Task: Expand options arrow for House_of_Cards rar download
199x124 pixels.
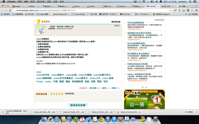Action: [x=143, y=112]
